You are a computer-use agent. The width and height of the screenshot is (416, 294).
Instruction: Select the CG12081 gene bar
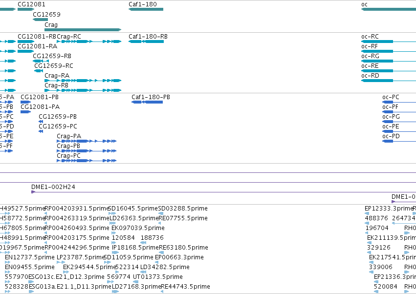pos(26,9)
